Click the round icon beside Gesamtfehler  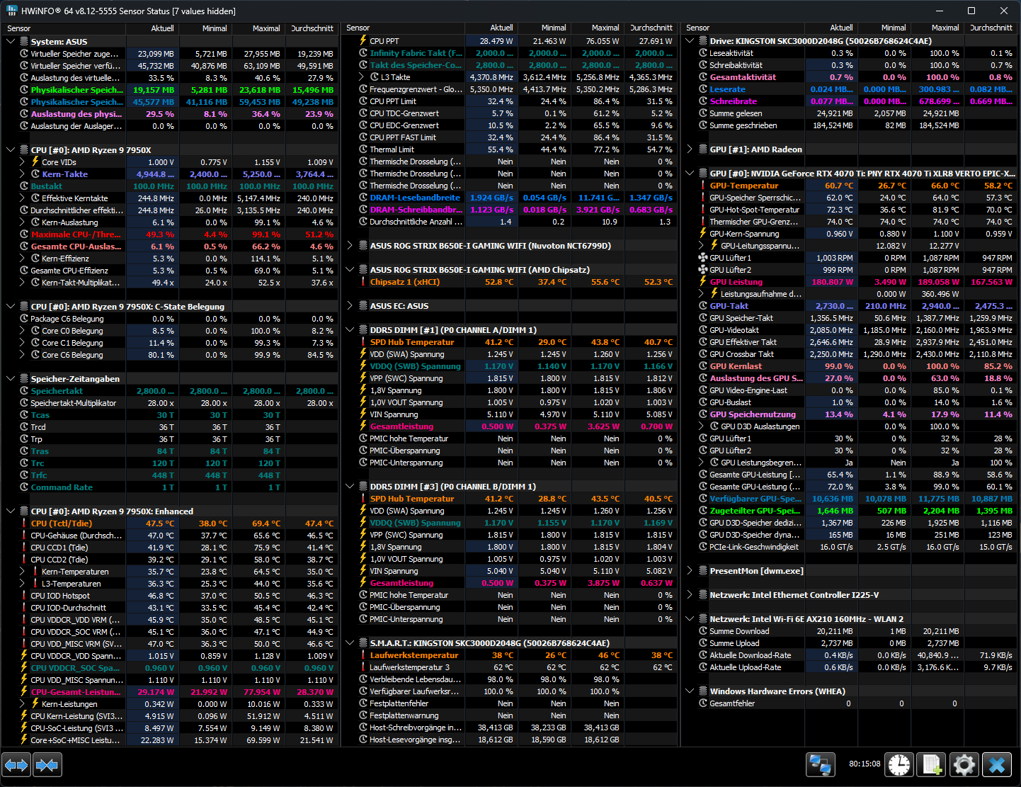pos(703,703)
